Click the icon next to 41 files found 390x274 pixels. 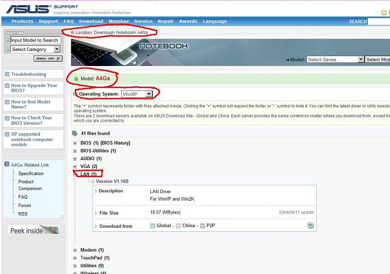[74, 133]
